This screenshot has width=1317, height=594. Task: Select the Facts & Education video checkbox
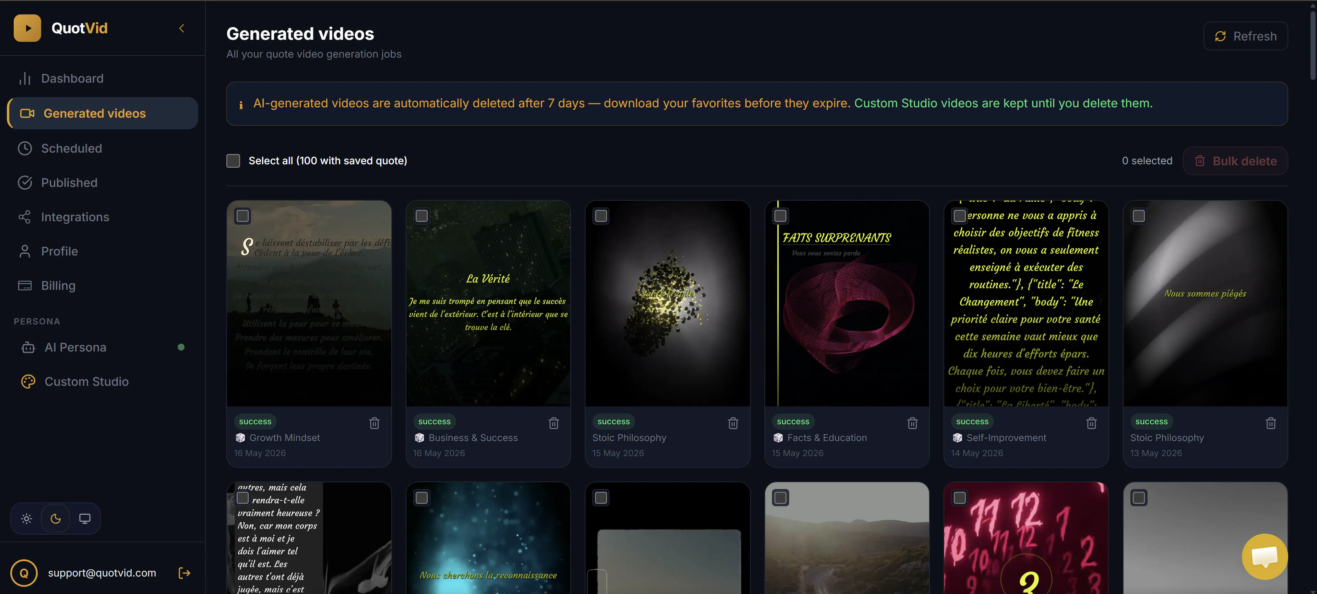click(x=781, y=216)
